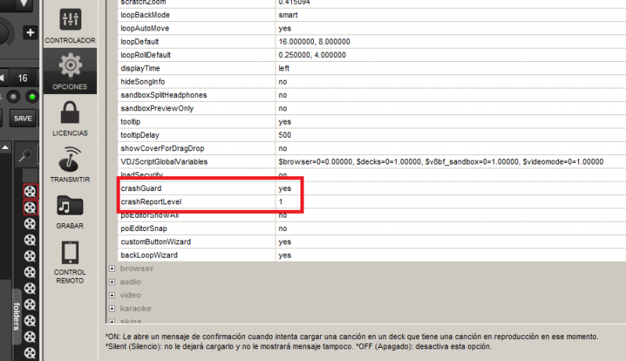Toggle the tooltip option value

pyautogui.click(x=284, y=121)
